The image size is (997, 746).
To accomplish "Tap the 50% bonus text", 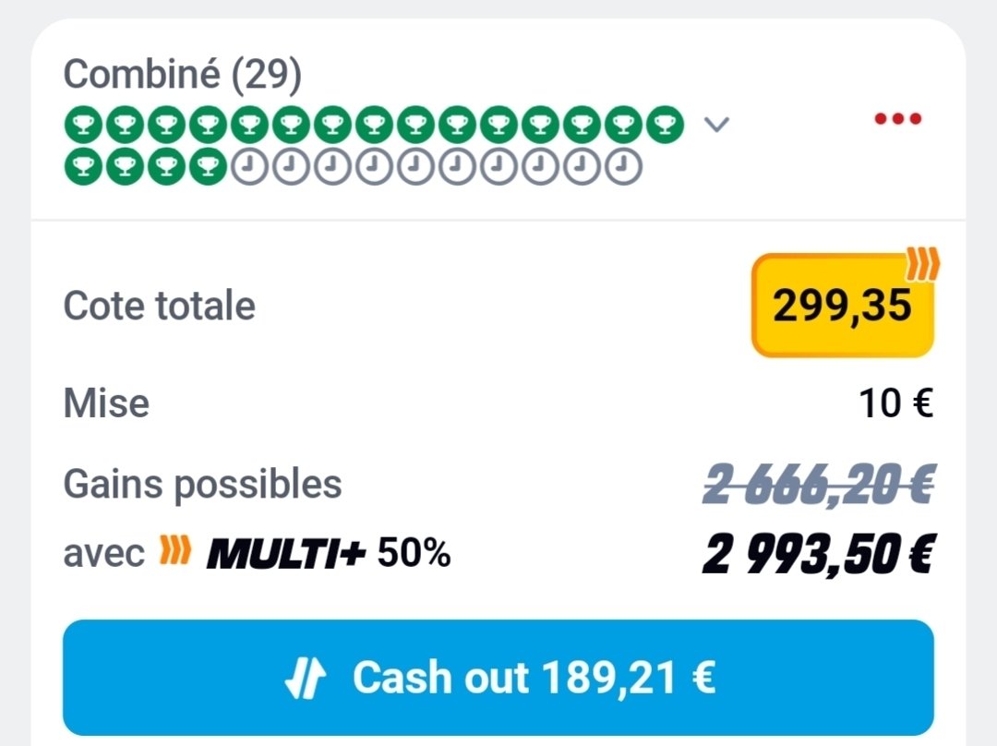I will coord(414,554).
